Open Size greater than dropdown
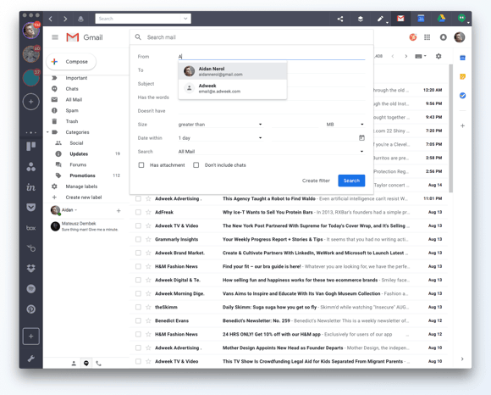This screenshot has height=395, width=491. [220, 125]
